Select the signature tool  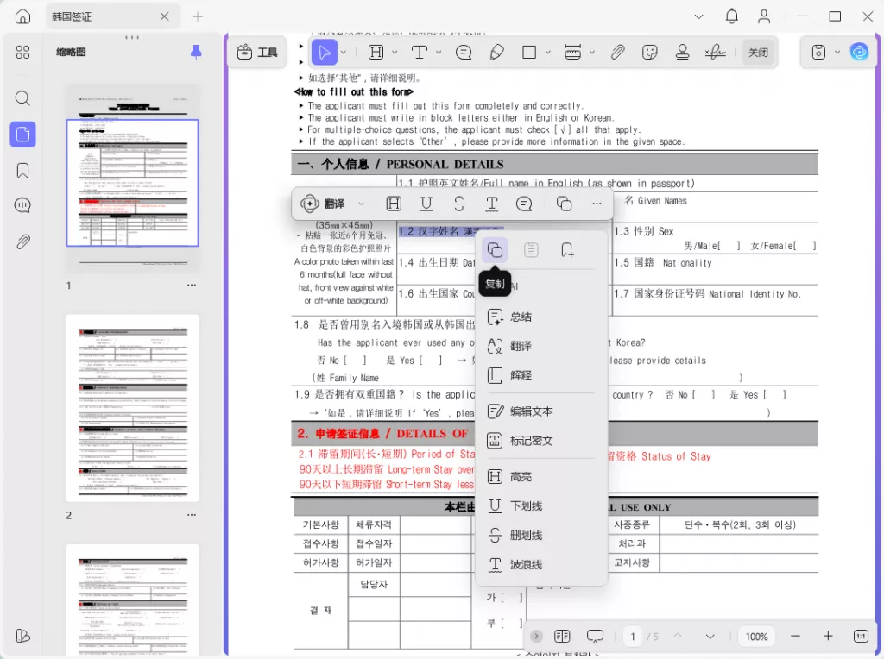pyautogui.click(x=715, y=53)
